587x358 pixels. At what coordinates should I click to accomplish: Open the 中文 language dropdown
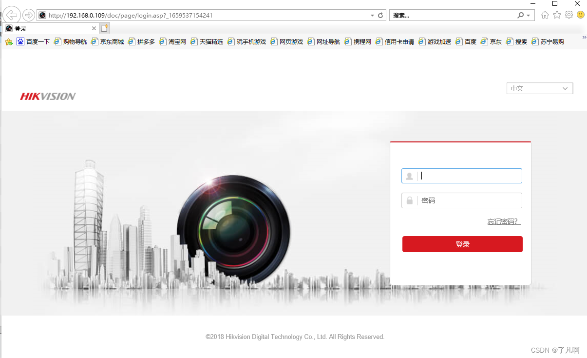540,88
